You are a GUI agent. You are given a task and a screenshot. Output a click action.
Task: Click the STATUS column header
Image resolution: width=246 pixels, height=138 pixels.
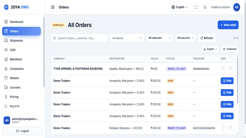[x=170, y=59]
